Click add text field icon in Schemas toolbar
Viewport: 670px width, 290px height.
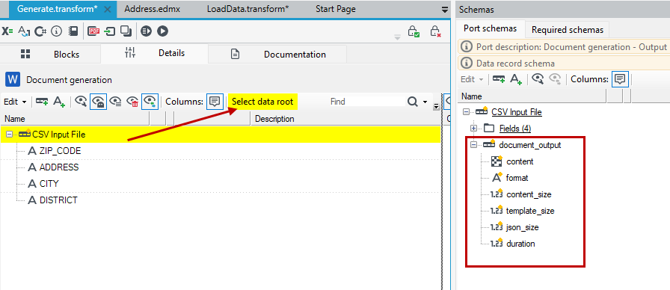point(516,79)
